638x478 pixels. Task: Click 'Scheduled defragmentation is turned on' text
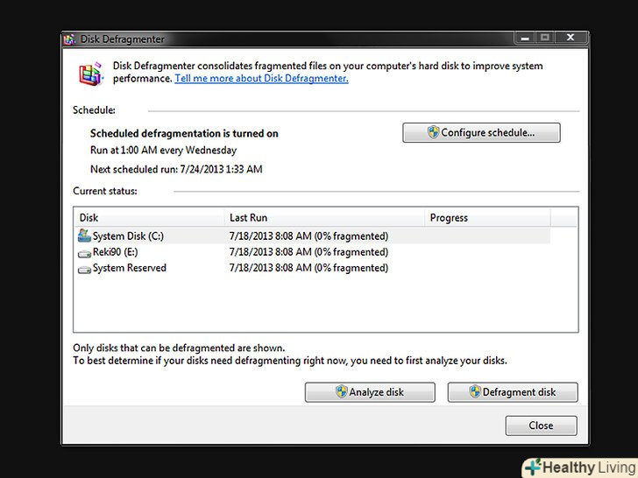pos(184,133)
